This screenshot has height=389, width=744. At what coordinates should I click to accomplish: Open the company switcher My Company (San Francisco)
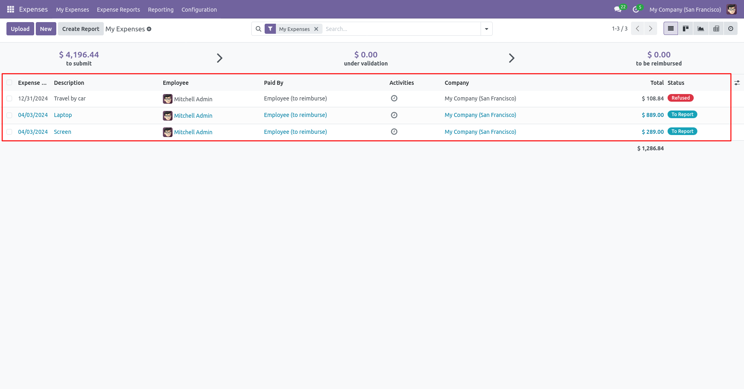(x=685, y=10)
